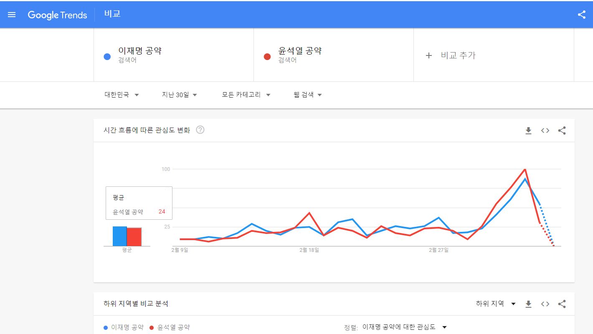The image size is (593, 334).
Task: Click the red dot beside 윤석열 공약
Action: 267,57
